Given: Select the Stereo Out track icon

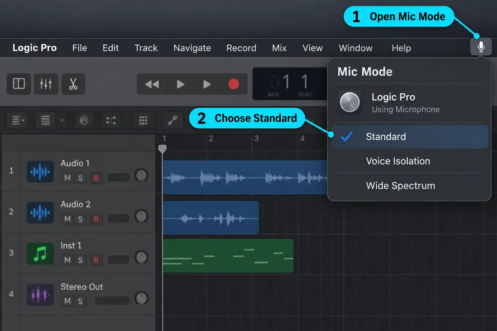Looking at the screenshot, I should [x=40, y=294].
